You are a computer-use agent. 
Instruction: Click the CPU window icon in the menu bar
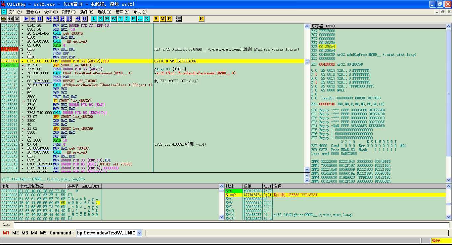point(4,12)
